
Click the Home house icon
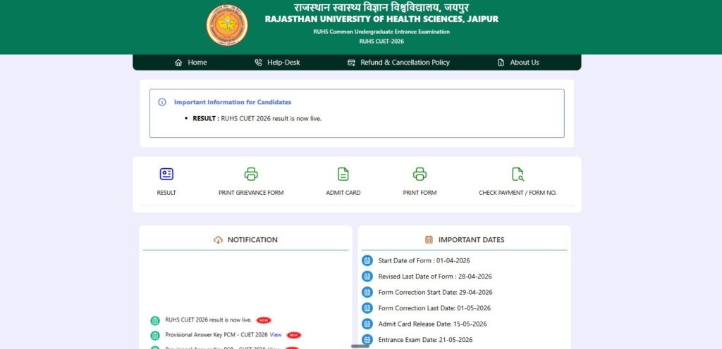(x=178, y=63)
